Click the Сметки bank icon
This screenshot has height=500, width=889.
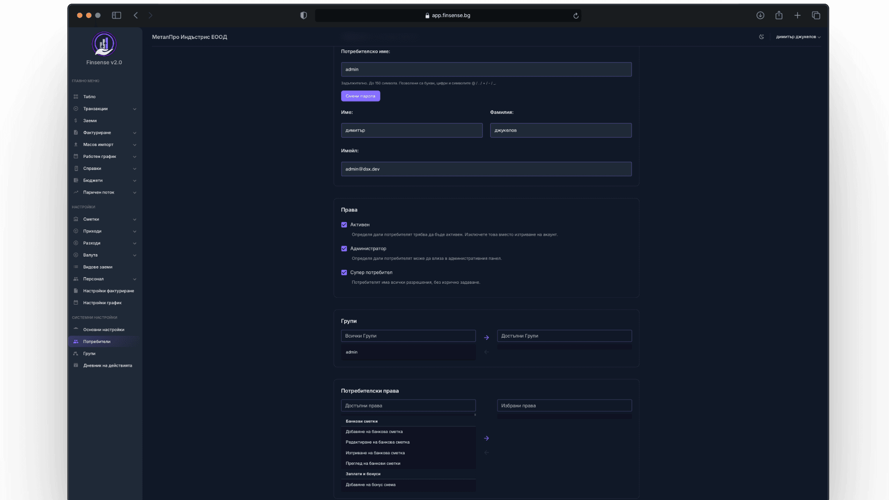click(x=76, y=219)
